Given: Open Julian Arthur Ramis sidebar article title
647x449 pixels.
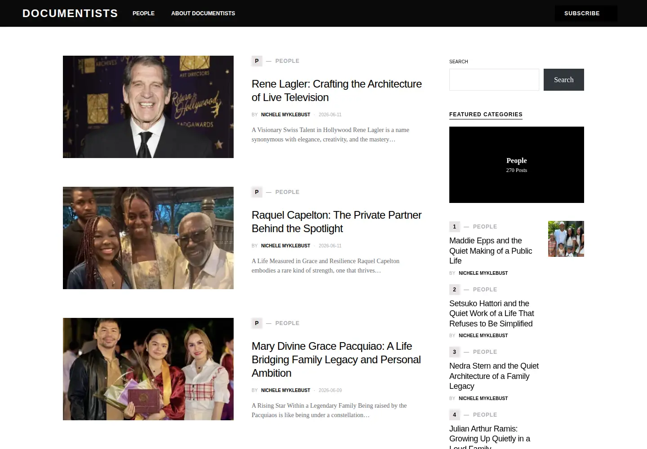Looking at the screenshot, I should tap(490, 436).
